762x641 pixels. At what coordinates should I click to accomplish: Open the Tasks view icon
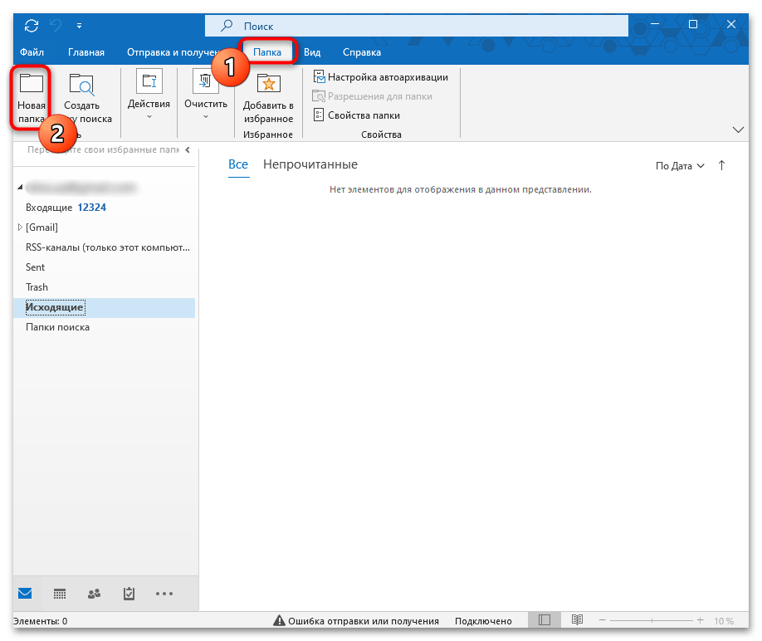pos(129,593)
